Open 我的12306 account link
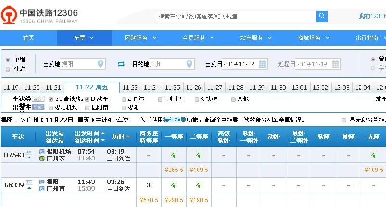Viewport: 386px width, 207px height. pos(372,16)
